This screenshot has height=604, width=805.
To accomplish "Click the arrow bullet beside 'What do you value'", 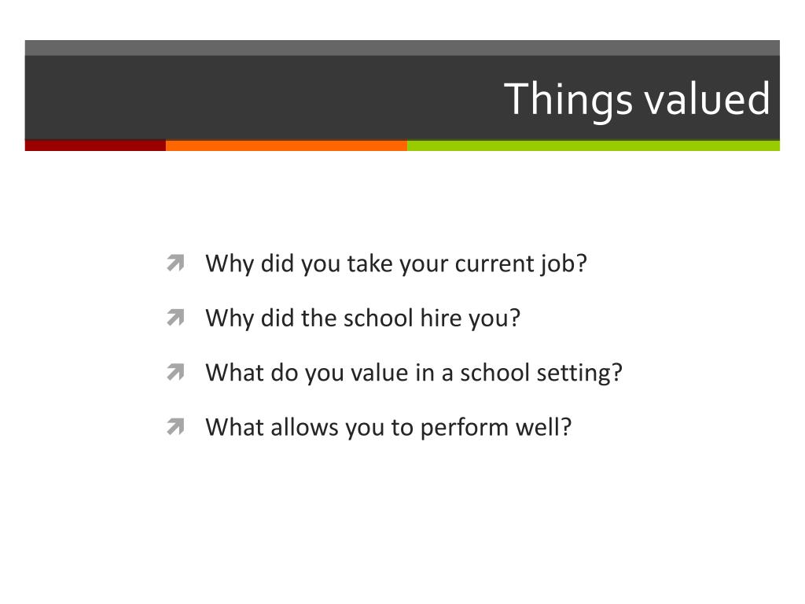I will coord(175,373).
